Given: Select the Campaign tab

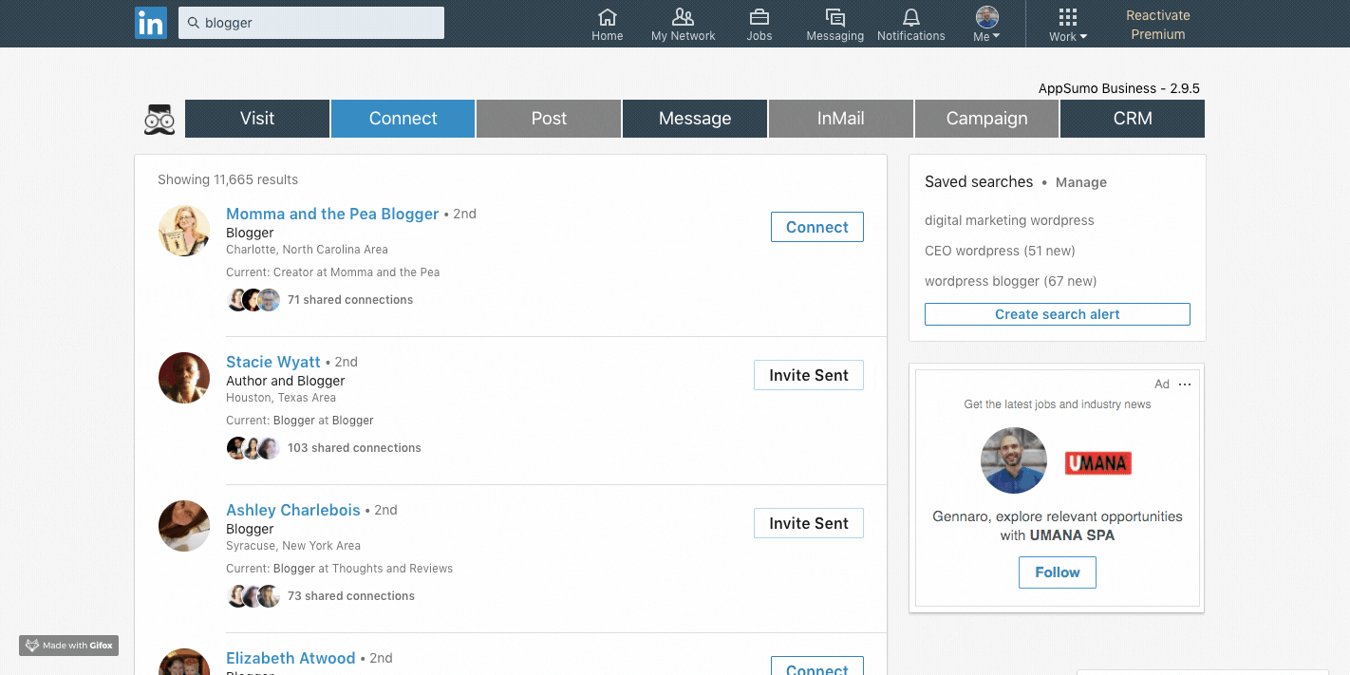Looking at the screenshot, I should pyautogui.click(x=986, y=119).
